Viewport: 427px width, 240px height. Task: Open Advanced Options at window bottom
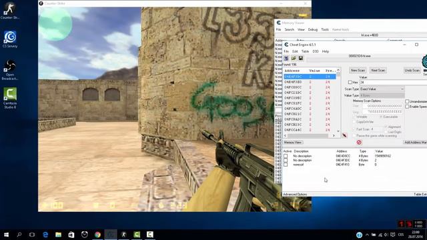(295, 194)
